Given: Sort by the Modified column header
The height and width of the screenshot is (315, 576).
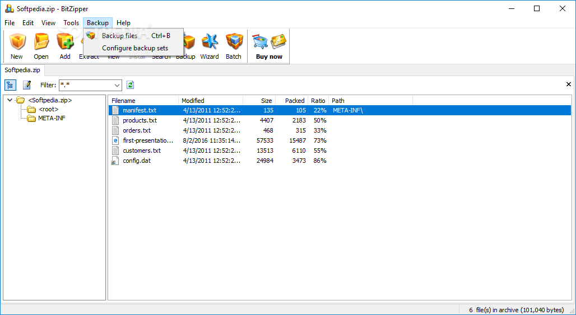Looking at the screenshot, I should tap(211, 101).
